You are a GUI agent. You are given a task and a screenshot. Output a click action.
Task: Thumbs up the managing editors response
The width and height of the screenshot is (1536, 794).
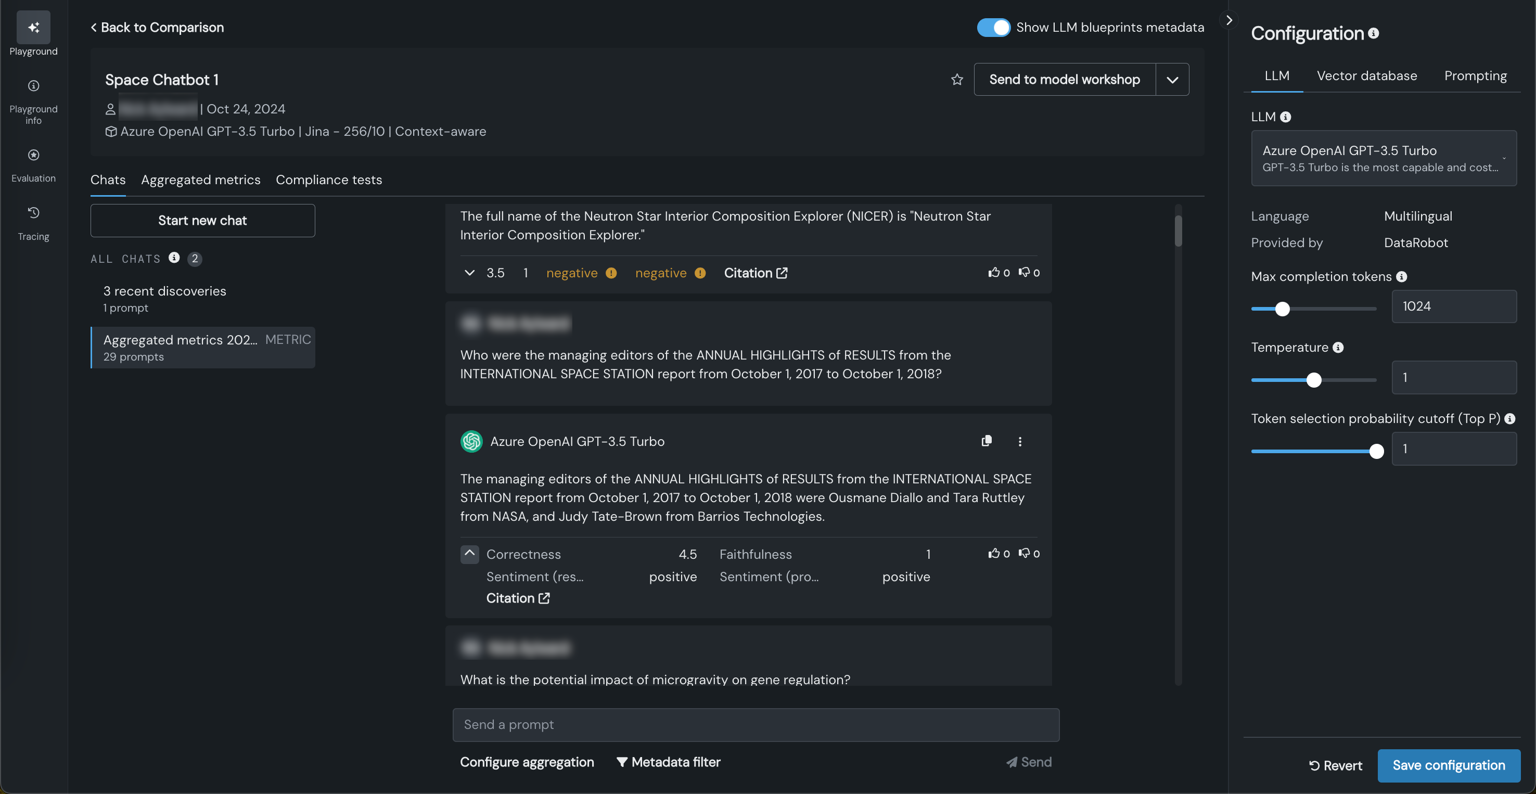click(993, 553)
